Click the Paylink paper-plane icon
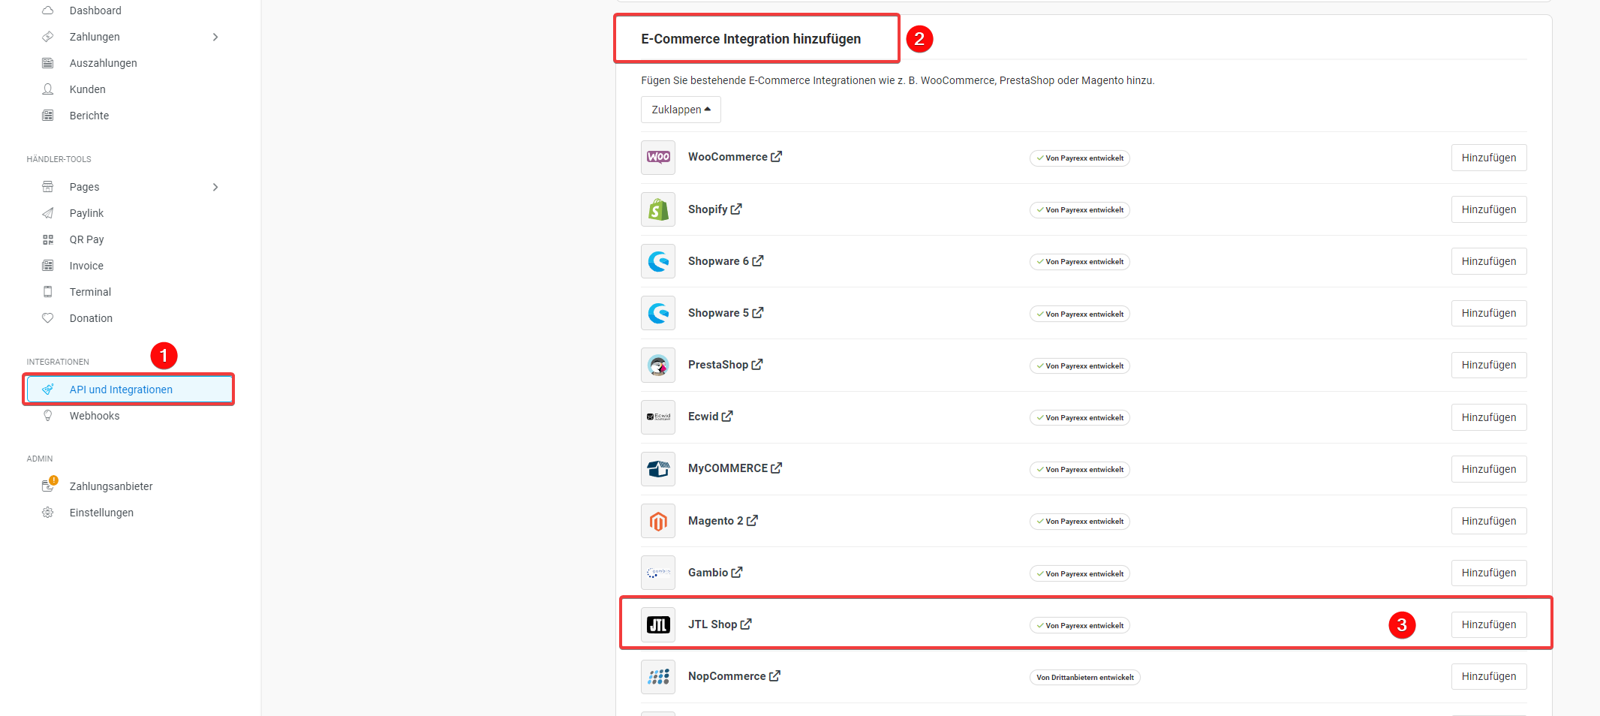Viewport: 1600px width, 716px height. coord(48,213)
